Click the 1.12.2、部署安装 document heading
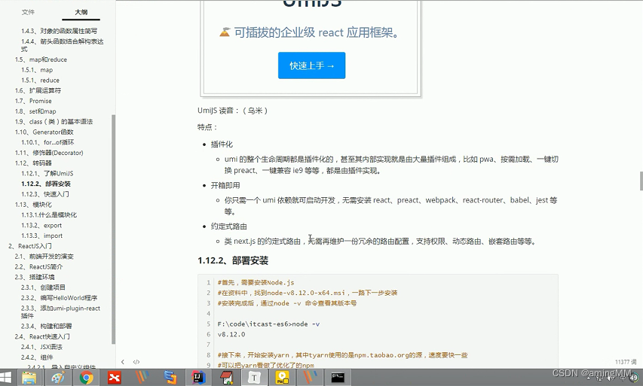The image size is (643, 386). point(233,260)
